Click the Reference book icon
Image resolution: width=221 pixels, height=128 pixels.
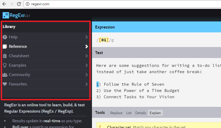[x=5, y=46]
